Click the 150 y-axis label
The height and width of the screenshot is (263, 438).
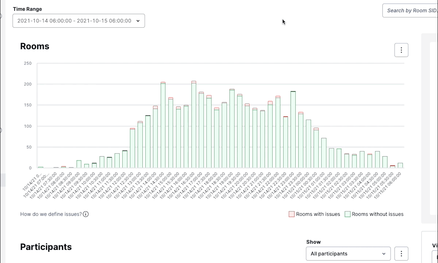point(28,105)
